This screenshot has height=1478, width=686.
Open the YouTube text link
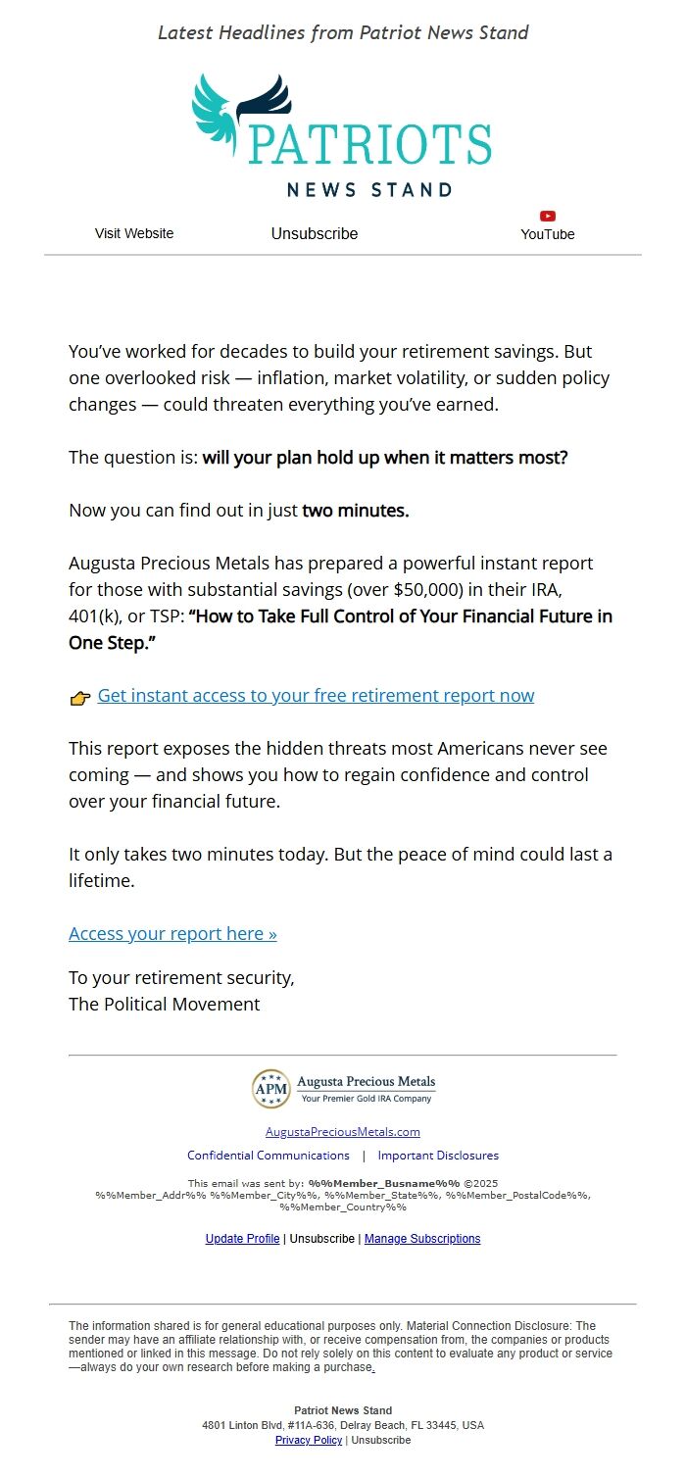[548, 234]
